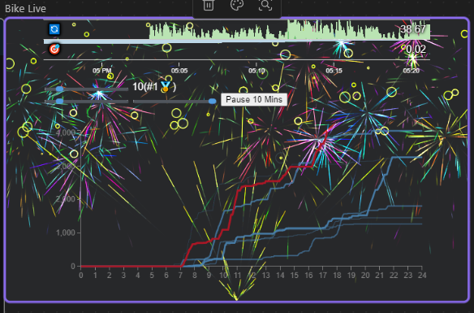
Task: Click the 0.02 target value readout
Action: 416,49
